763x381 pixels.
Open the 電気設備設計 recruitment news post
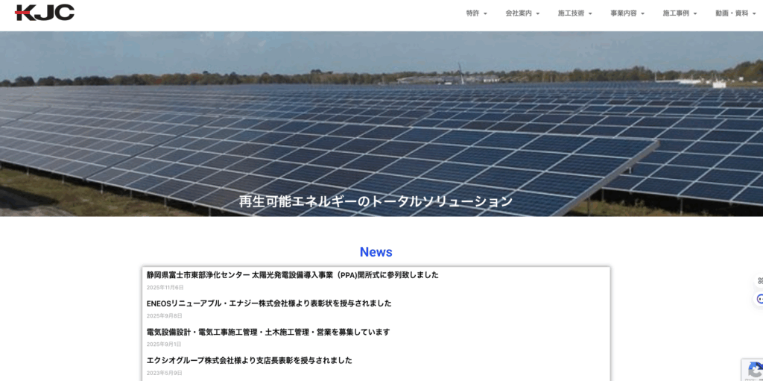pos(267,332)
